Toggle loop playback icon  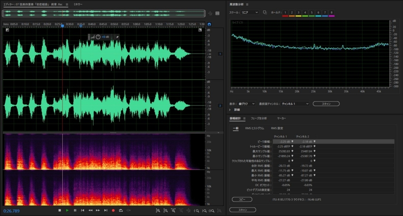pos(121,211)
